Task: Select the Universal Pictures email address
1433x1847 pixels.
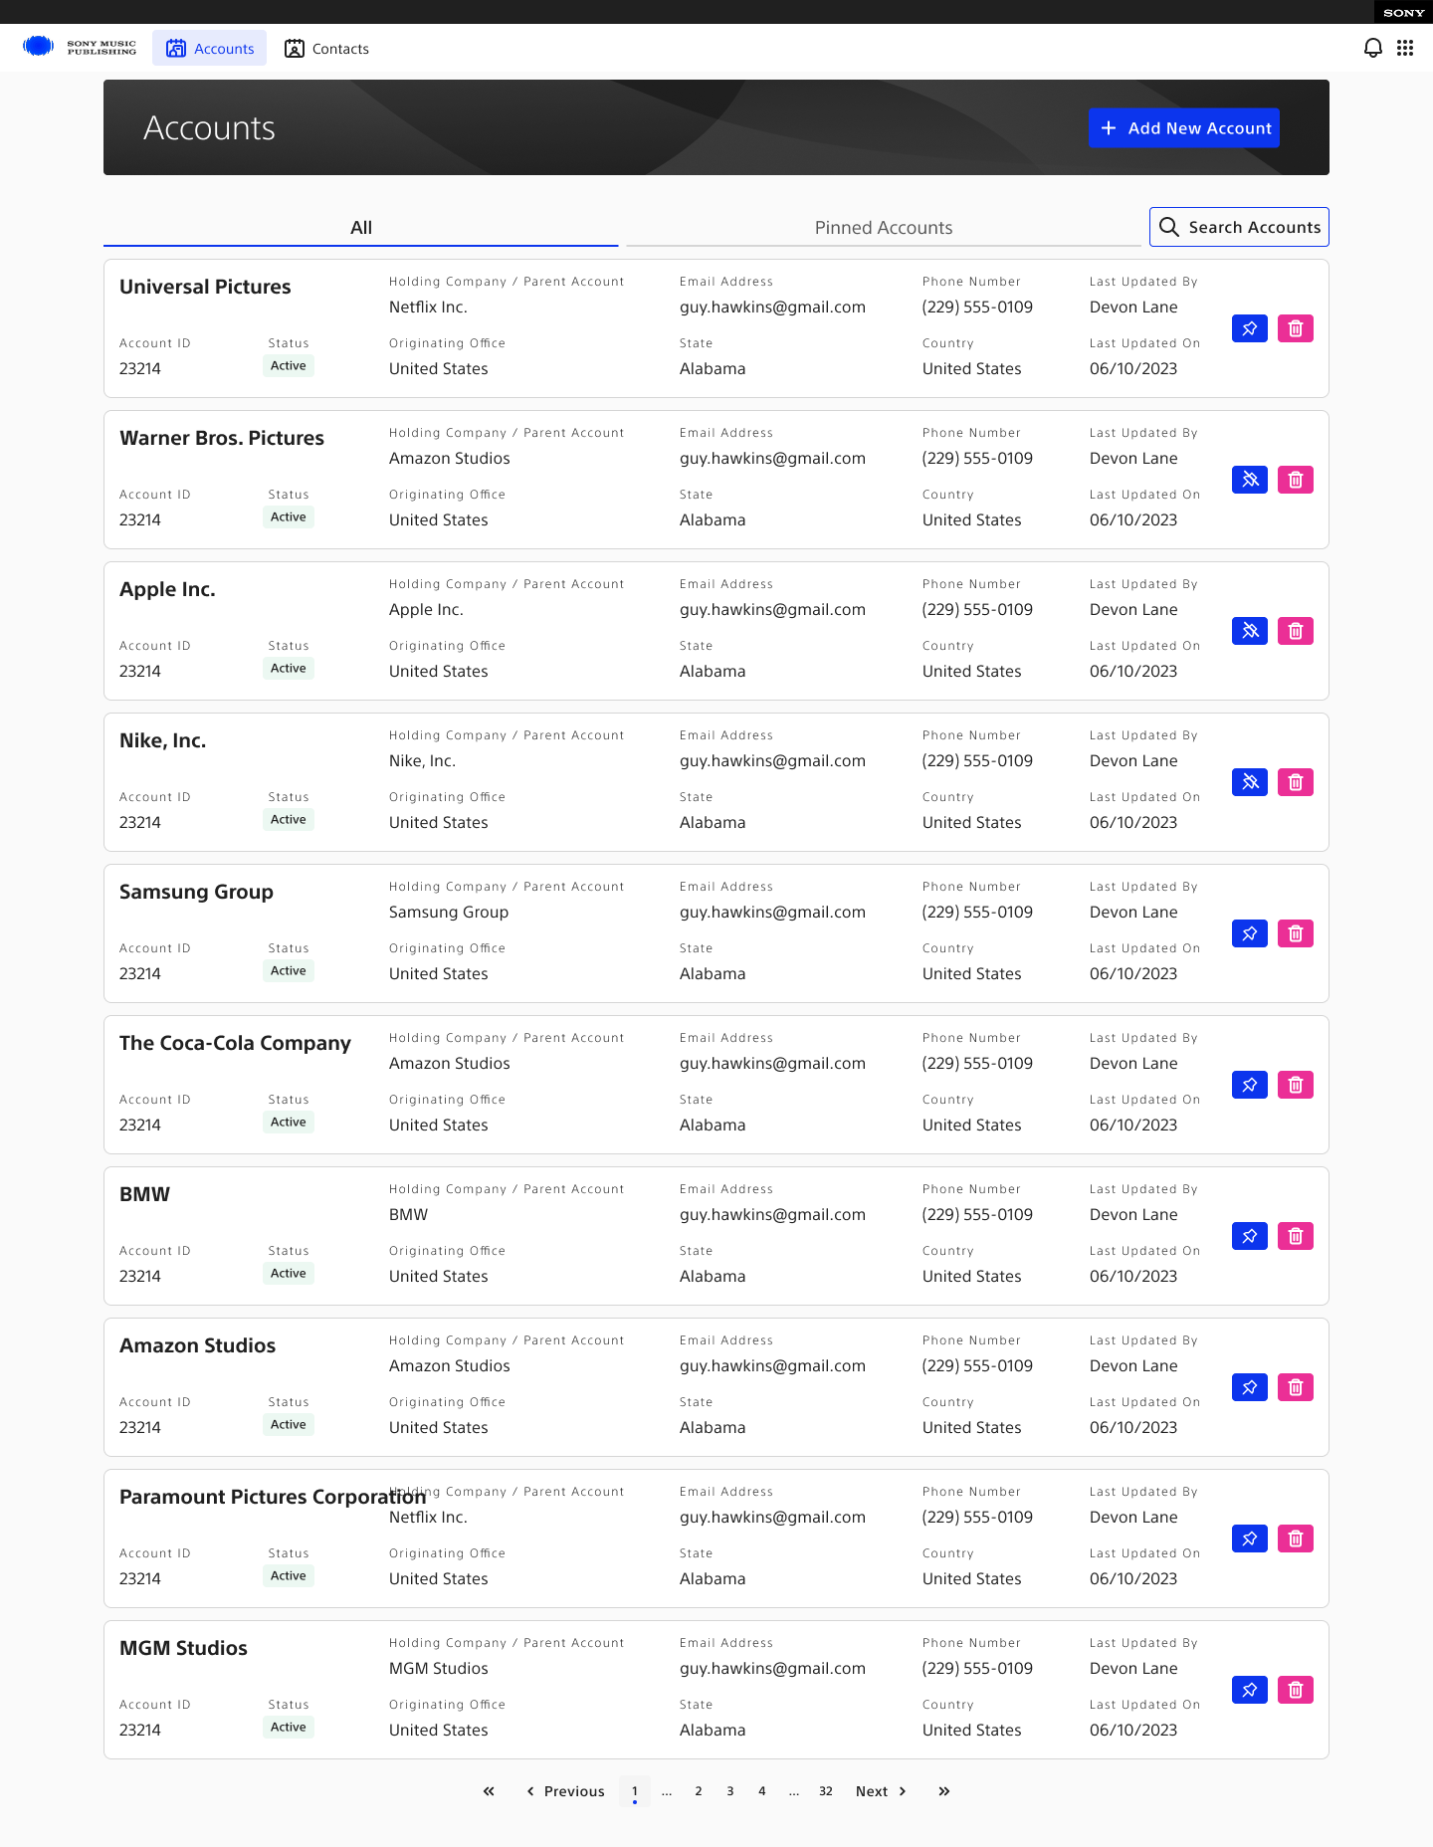Action: 772,308
